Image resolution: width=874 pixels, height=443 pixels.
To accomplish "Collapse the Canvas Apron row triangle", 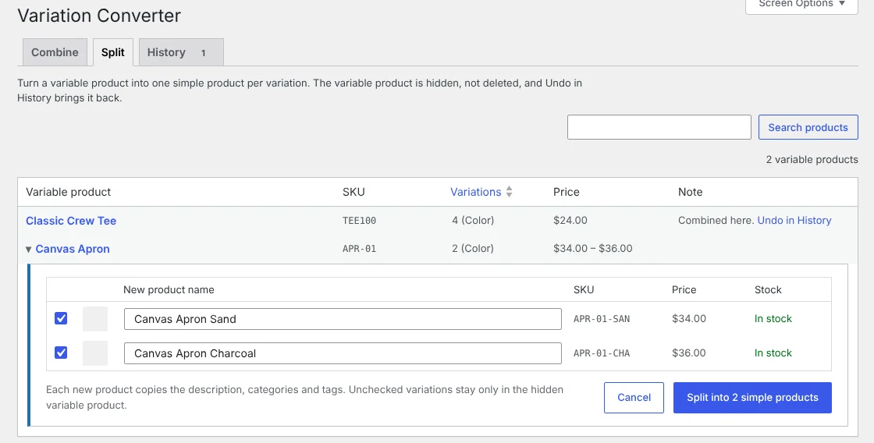I will (x=28, y=250).
